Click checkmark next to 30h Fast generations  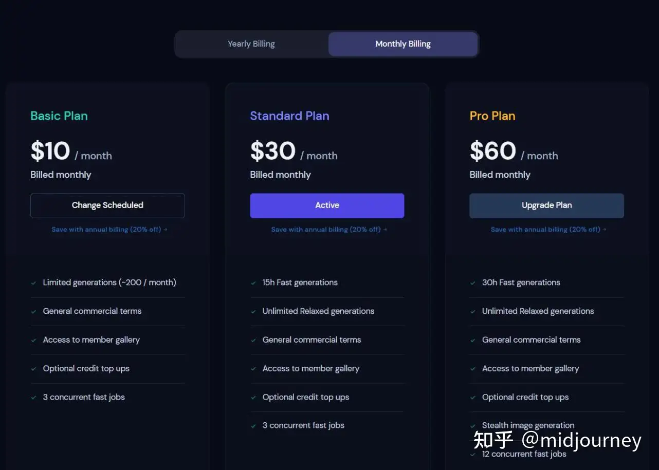472,283
